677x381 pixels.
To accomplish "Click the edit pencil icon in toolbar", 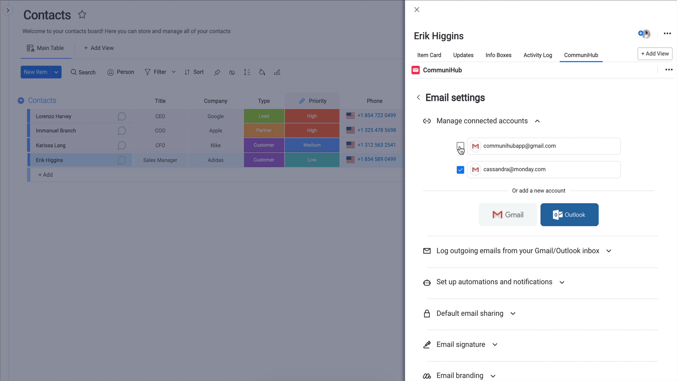I will coord(277,72).
